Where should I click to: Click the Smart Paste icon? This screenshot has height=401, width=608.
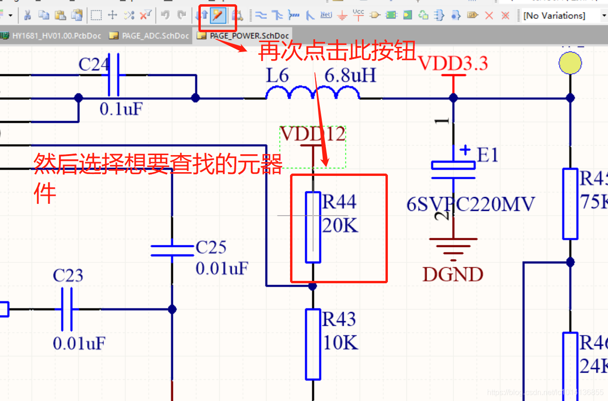tap(77, 15)
